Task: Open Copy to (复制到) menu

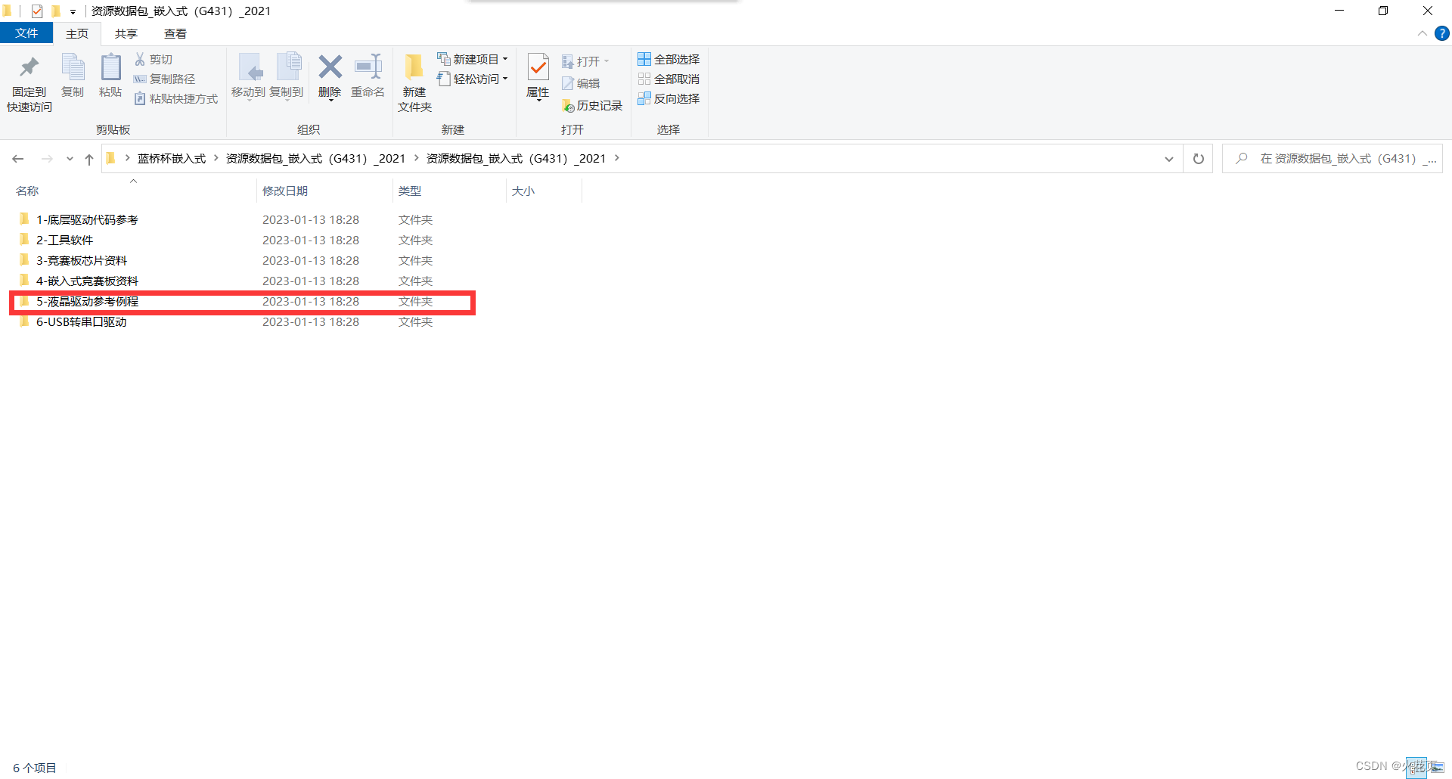Action: point(287,76)
